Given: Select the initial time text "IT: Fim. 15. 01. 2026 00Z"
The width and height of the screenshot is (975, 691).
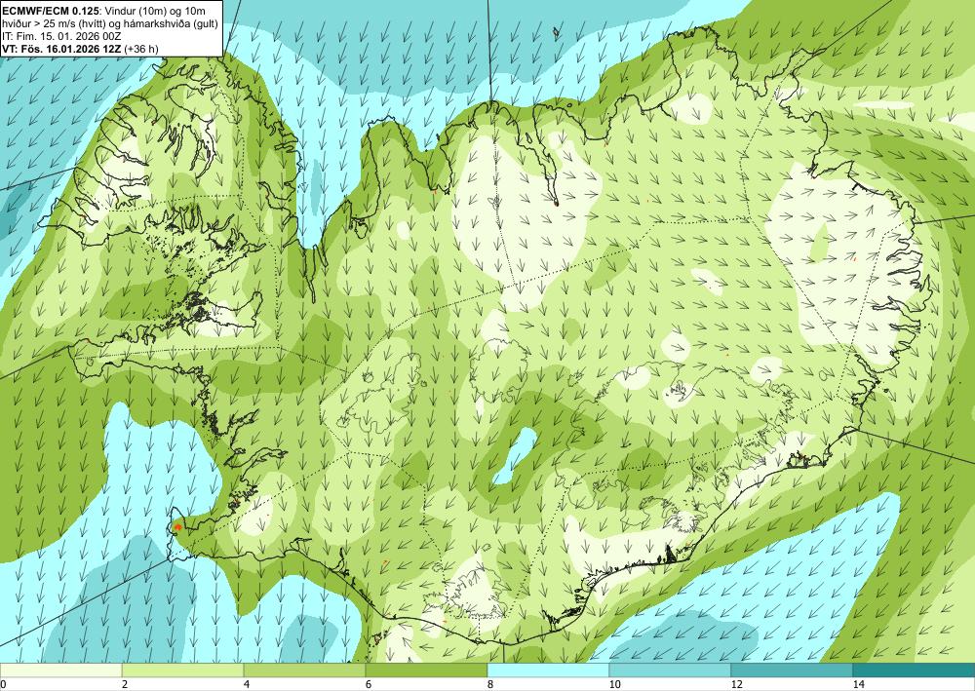Looking at the screenshot, I should 61,36.
